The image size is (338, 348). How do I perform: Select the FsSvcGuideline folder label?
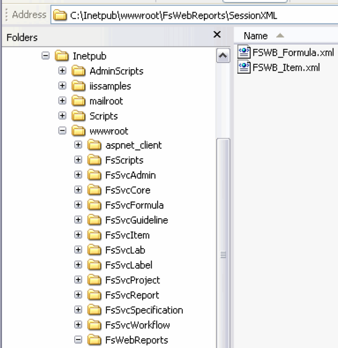[137, 220]
